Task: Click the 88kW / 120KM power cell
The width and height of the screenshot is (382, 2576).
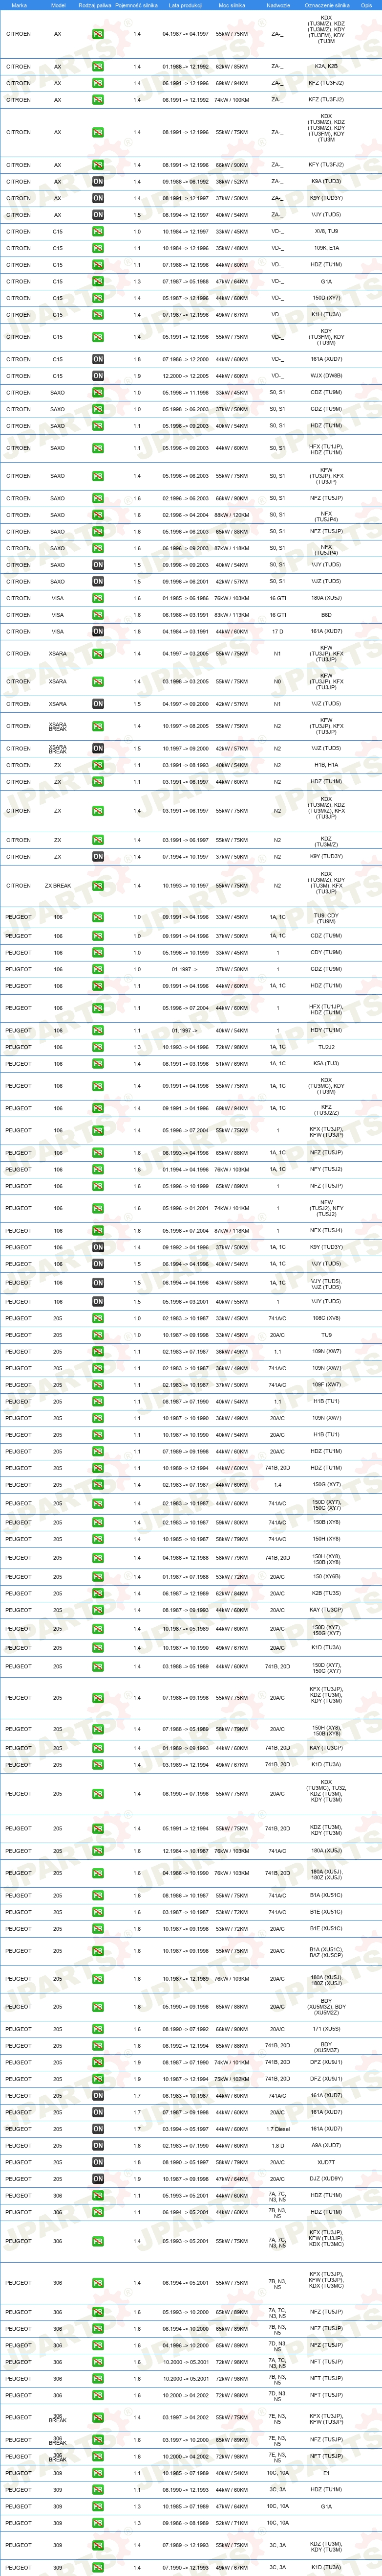Action: pos(233,515)
